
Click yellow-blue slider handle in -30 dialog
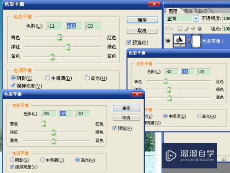52,57
